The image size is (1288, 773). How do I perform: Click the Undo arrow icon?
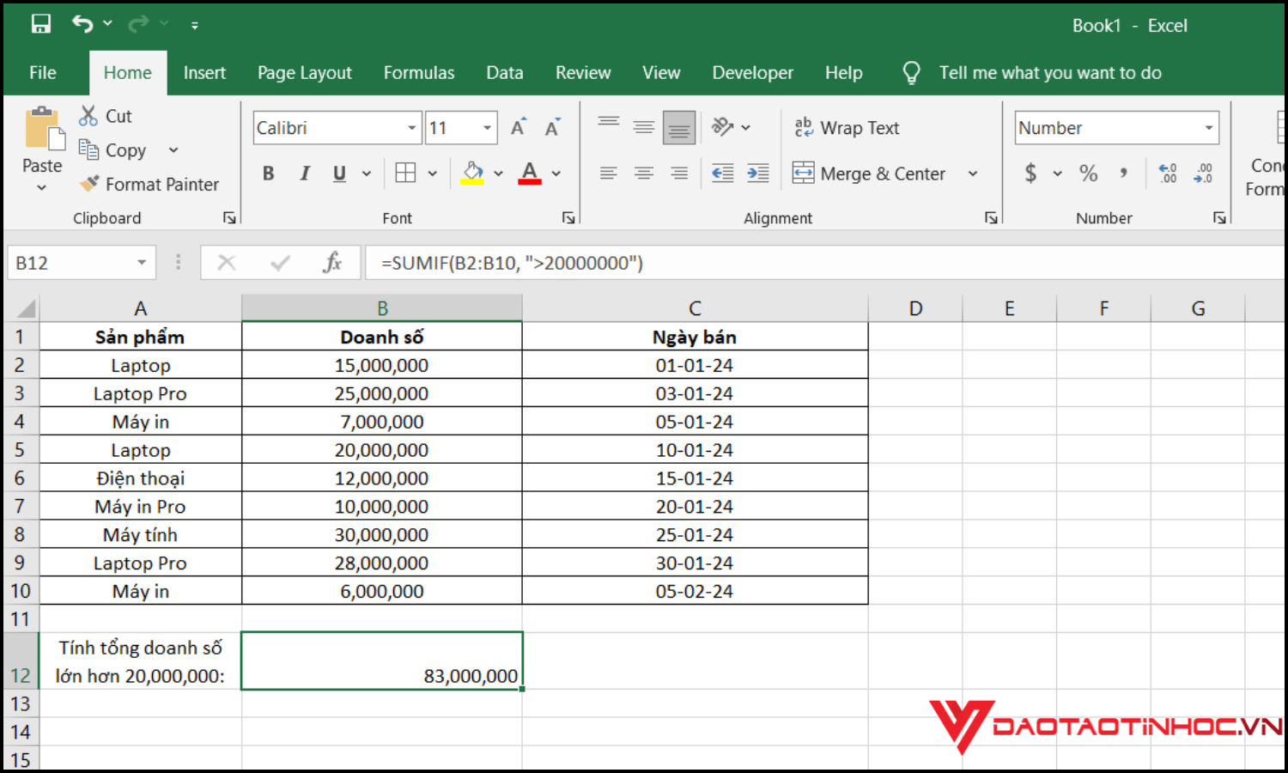(x=82, y=24)
